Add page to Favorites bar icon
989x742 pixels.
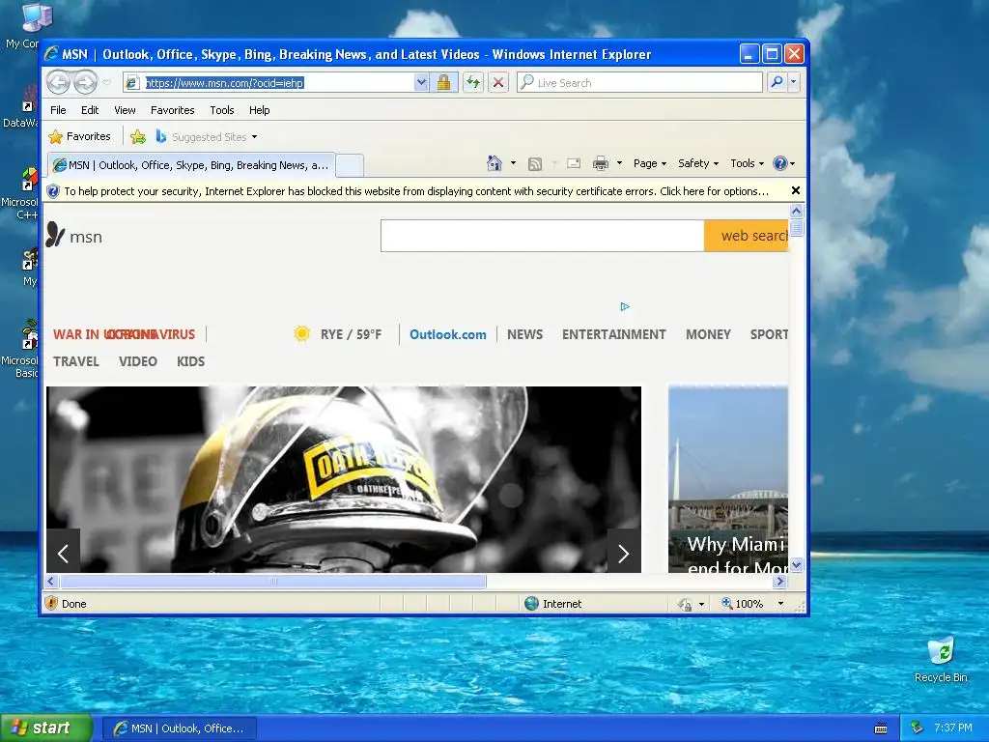(x=137, y=136)
